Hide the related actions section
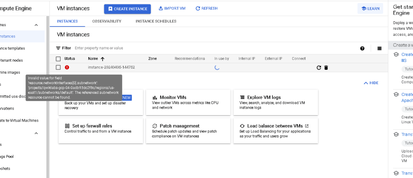 coord(371,83)
